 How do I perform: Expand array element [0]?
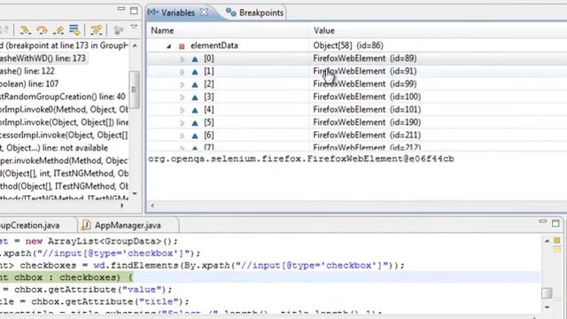pyautogui.click(x=183, y=59)
